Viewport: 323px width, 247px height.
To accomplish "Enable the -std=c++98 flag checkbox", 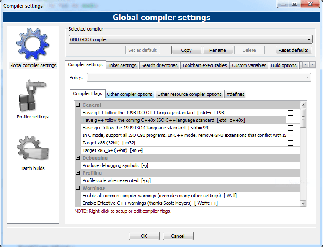I will (290, 113).
